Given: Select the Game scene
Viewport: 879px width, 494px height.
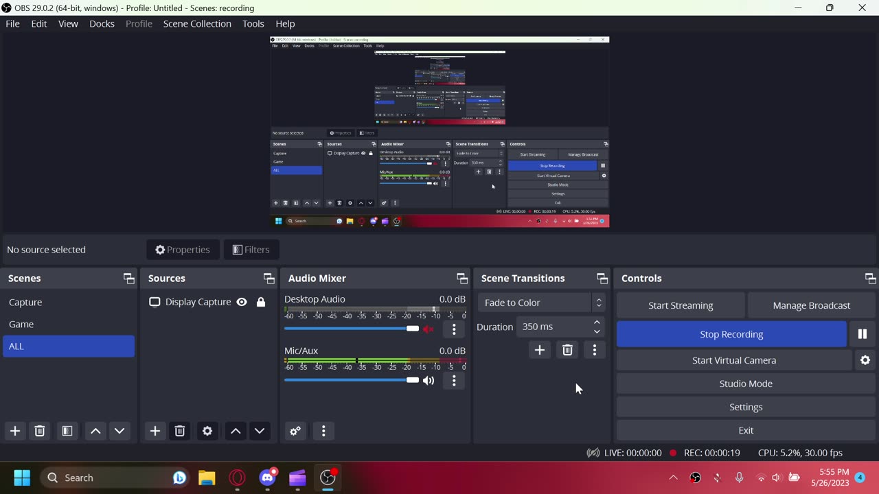Looking at the screenshot, I should tap(69, 324).
